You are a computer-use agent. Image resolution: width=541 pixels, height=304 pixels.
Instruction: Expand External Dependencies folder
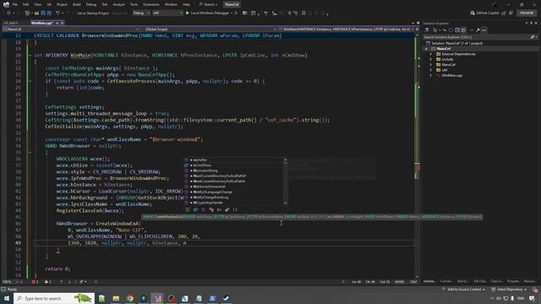click(430, 54)
